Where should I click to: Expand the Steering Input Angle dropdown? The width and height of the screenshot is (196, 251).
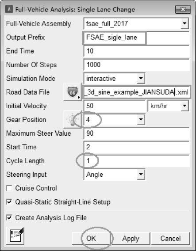[x=141, y=174]
